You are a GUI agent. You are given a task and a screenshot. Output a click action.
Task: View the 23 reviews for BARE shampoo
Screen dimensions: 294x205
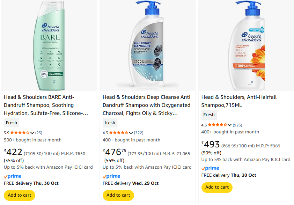[x=39, y=133]
